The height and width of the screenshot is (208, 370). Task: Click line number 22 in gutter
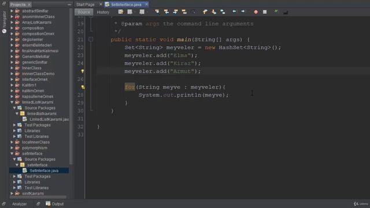(80, 47)
